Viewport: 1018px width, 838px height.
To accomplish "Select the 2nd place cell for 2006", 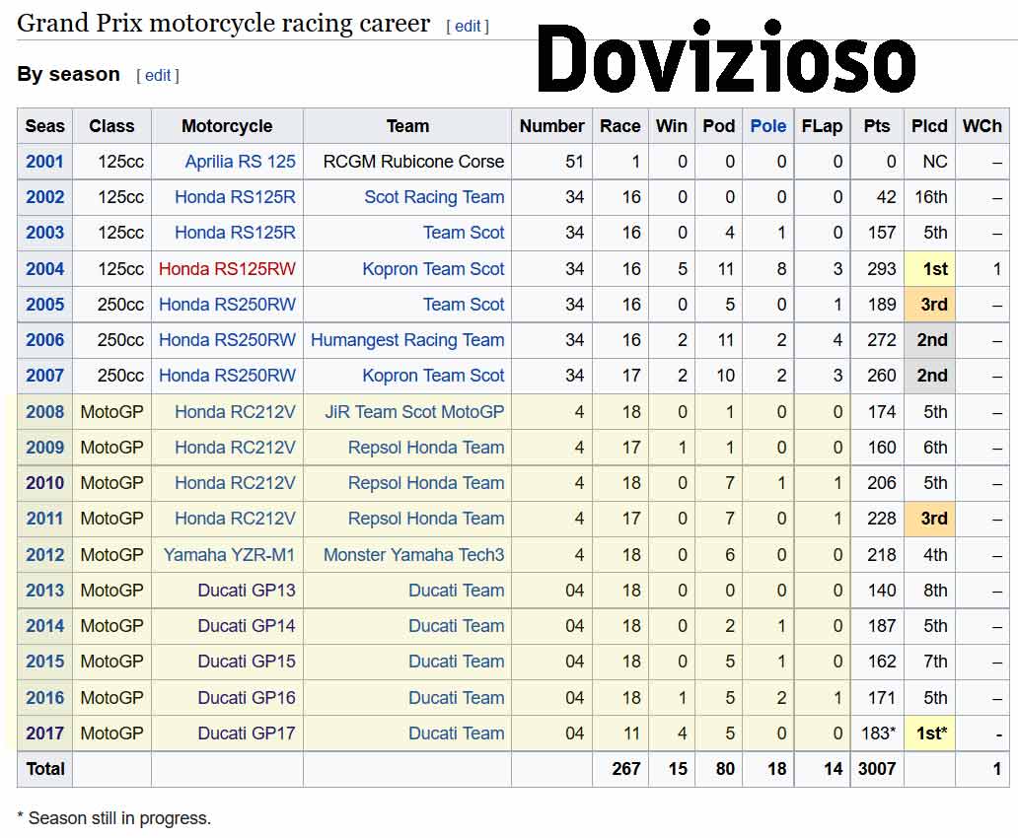I will (x=929, y=340).
